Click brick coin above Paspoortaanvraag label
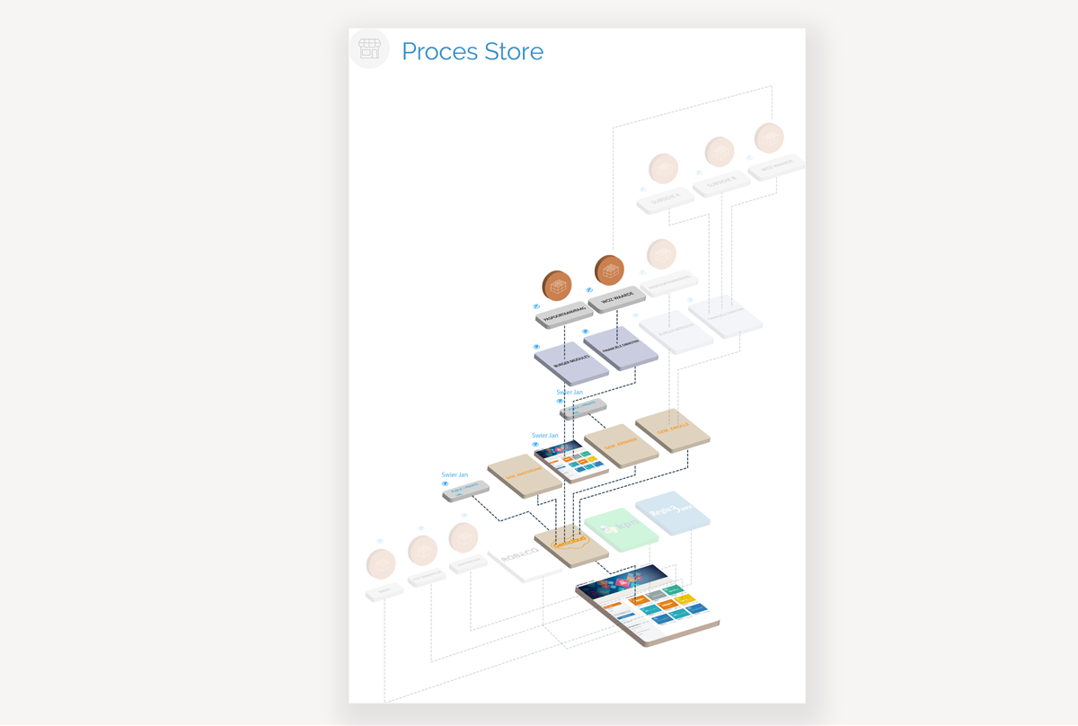Screen dimensions: 1078x726 tap(557, 286)
